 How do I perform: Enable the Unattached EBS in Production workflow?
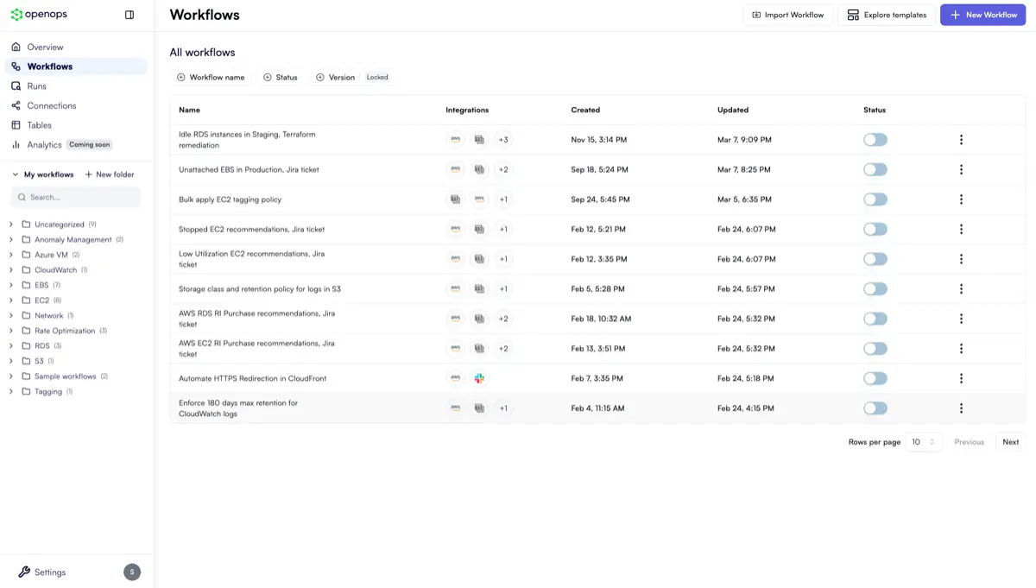point(875,169)
